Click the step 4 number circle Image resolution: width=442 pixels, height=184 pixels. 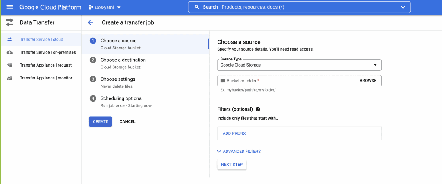tap(93, 98)
